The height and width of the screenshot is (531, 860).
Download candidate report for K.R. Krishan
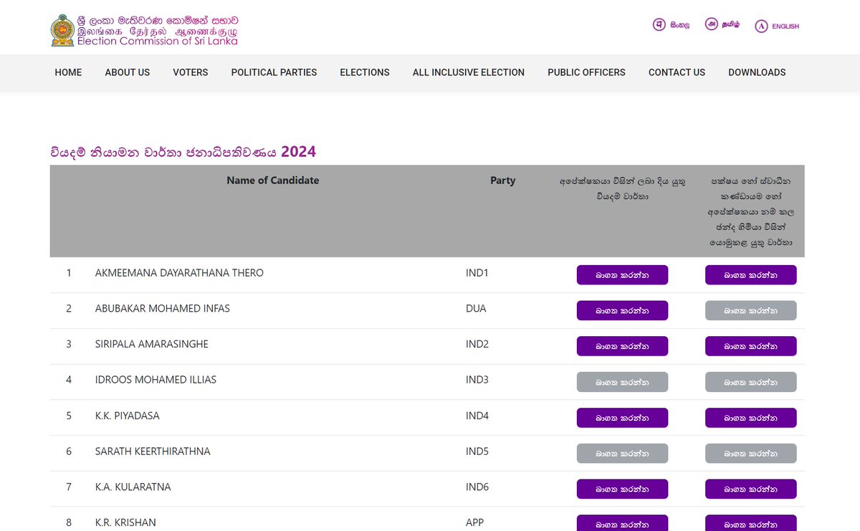pos(622,523)
